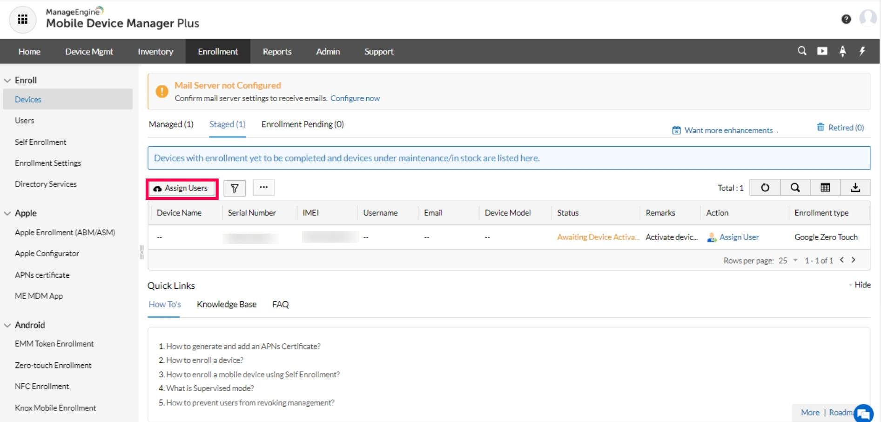Image resolution: width=881 pixels, height=422 pixels.
Task: Hide the Quick Links section
Action: pyautogui.click(x=862, y=285)
